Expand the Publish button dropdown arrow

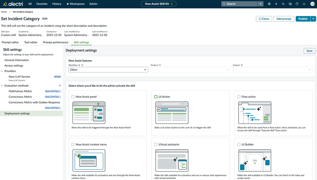pyautogui.click(x=313, y=19)
